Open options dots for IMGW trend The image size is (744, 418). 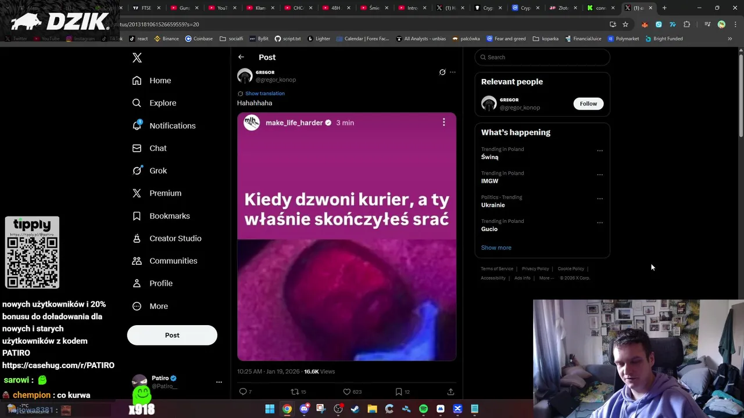coord(600,174)
